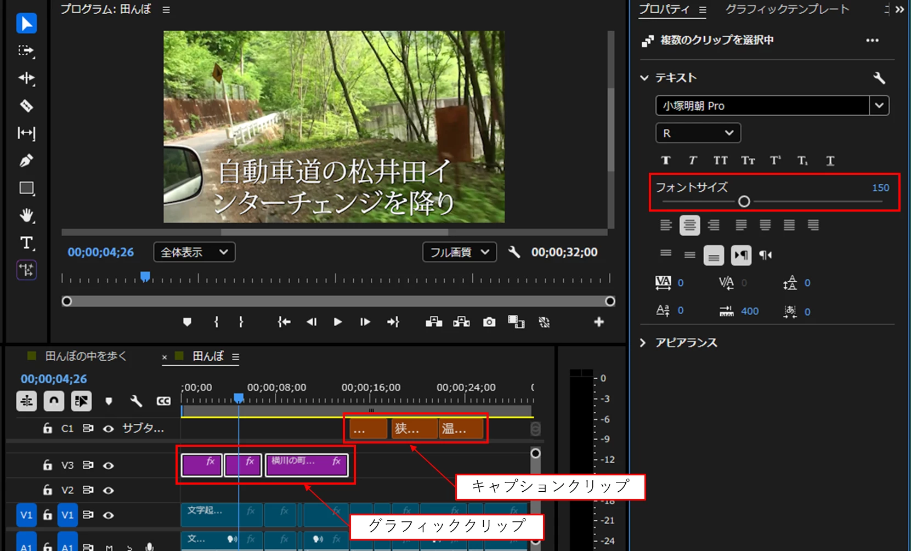Viewport: 911px width, 551px height.
Task: Open the 全体表示 zoom level dropdown
Action: tap(194, 252)
